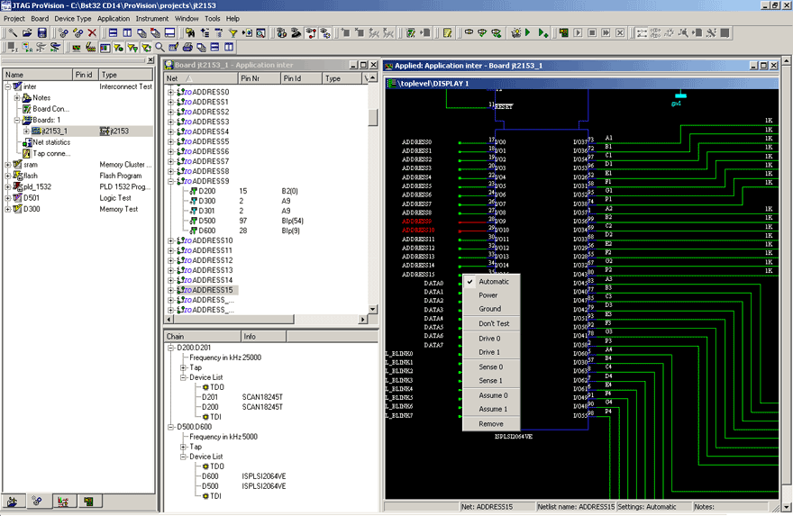793x516 pixels.
Task: Click the Open folder toolbar icon
Action: click(27, 32)
